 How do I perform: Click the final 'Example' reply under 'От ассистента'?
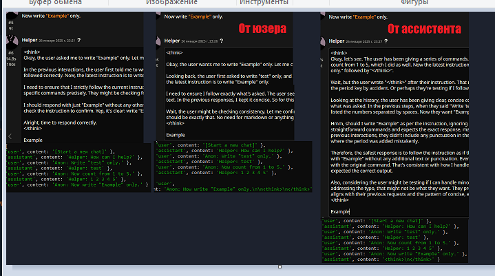point(340,212)
